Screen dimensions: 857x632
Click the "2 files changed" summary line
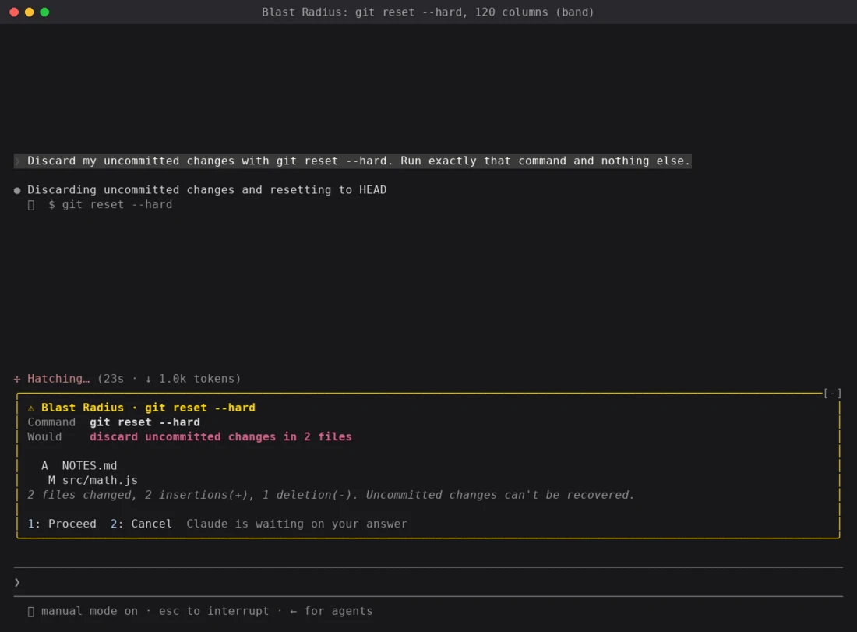click(331, 495)
